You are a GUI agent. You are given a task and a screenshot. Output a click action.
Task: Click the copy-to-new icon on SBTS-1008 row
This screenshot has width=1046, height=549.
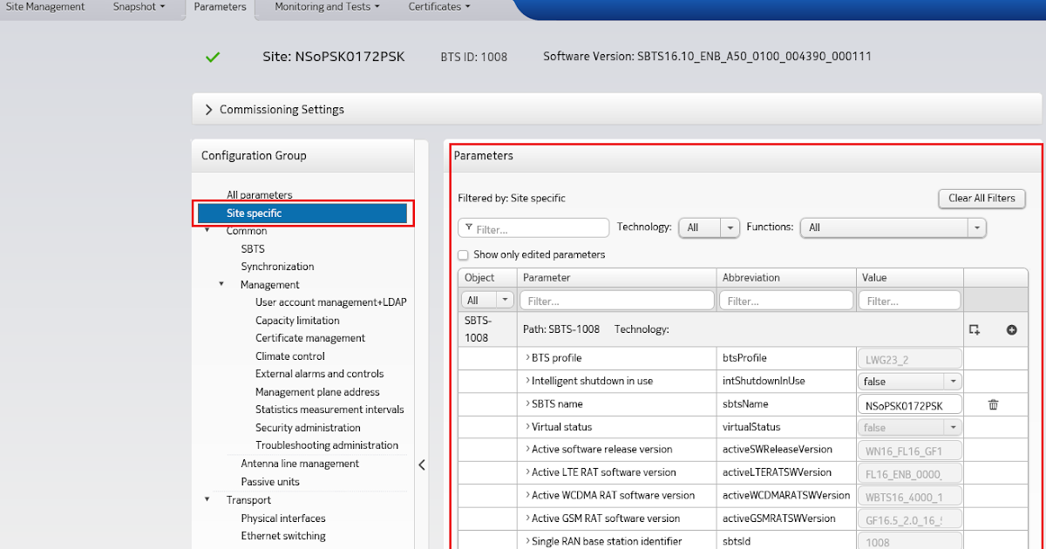point(973,328)
